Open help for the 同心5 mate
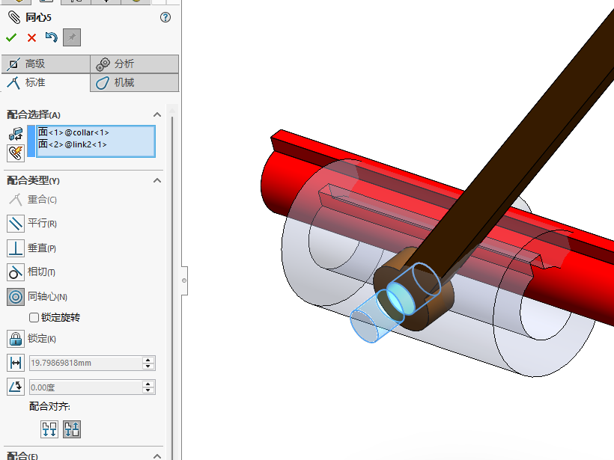The image size is (614, 460). (165, 17)
